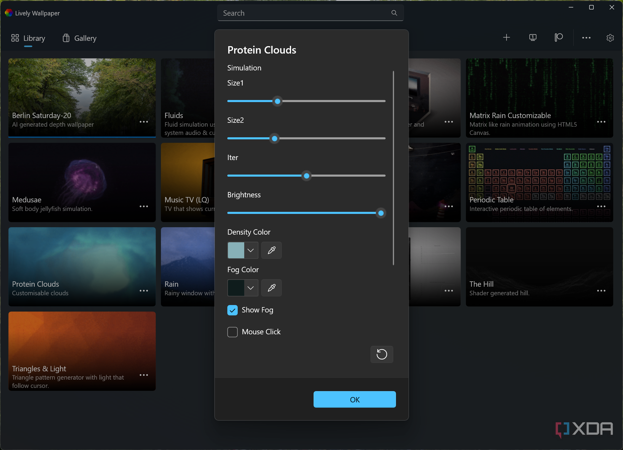
Task: Open settings gear icon
Action: click(610, 38)
